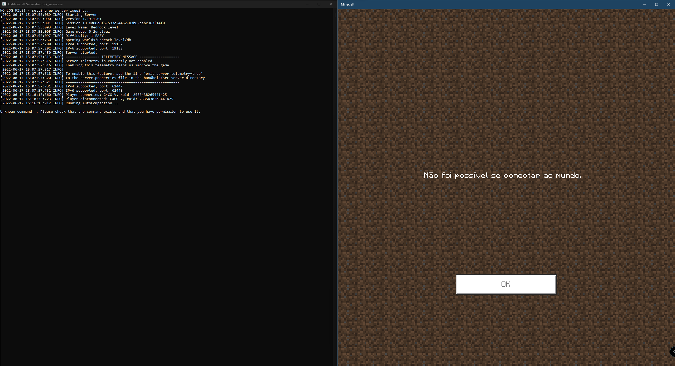The width and height of the screenshot is (675, 366).
Task: Click the 'Player connected: C4CO V' log line
Action: tap(116, 95)
